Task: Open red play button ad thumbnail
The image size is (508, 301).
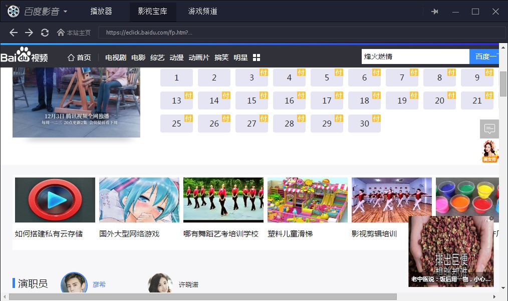Action: pos(55,200)
